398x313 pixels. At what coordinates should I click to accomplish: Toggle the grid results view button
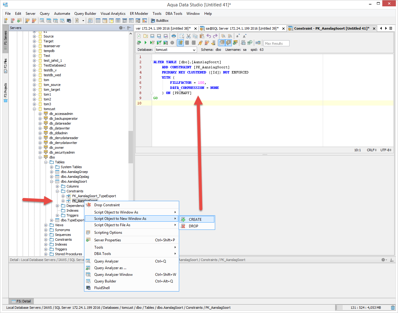222,43
